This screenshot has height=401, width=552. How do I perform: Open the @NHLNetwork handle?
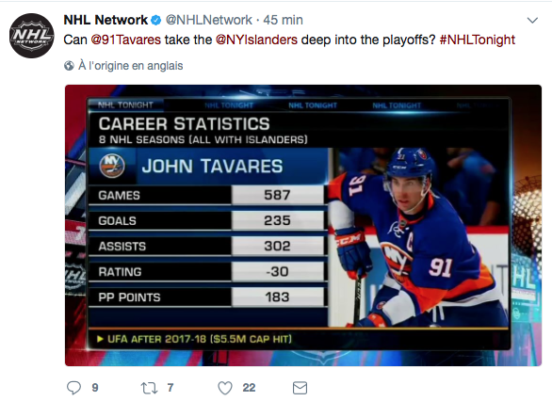coord(209,20)
